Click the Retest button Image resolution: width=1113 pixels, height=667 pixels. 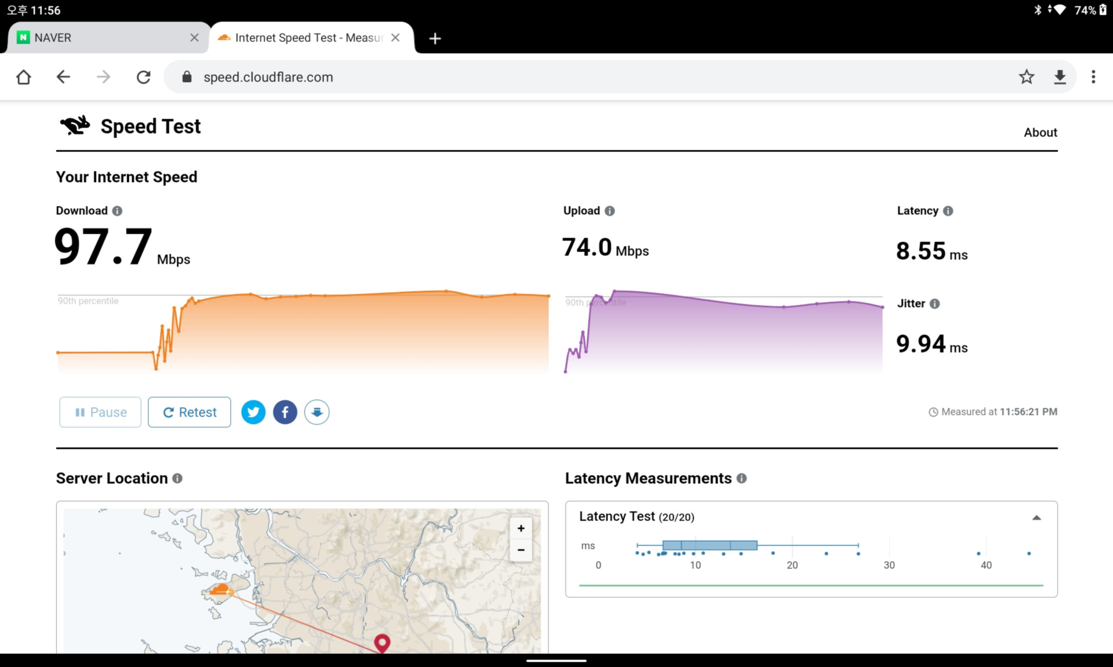[190, 412]
